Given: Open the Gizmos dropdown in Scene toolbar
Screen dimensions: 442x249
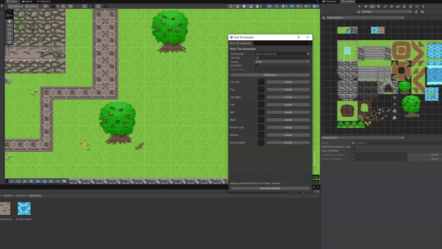Looking at the screenshot, I should (x=315, y=6).
